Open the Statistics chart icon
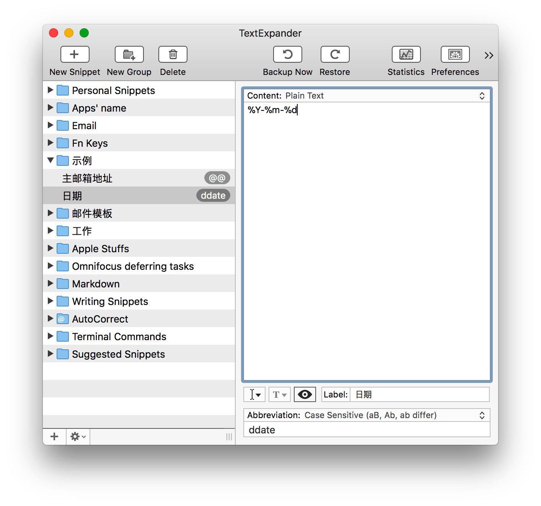The image size is (541, 506). (x=406, y=55)
